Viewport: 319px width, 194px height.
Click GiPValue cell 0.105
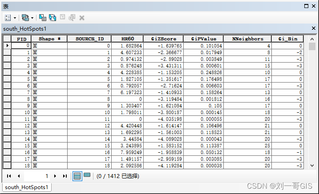click(203, 106)
